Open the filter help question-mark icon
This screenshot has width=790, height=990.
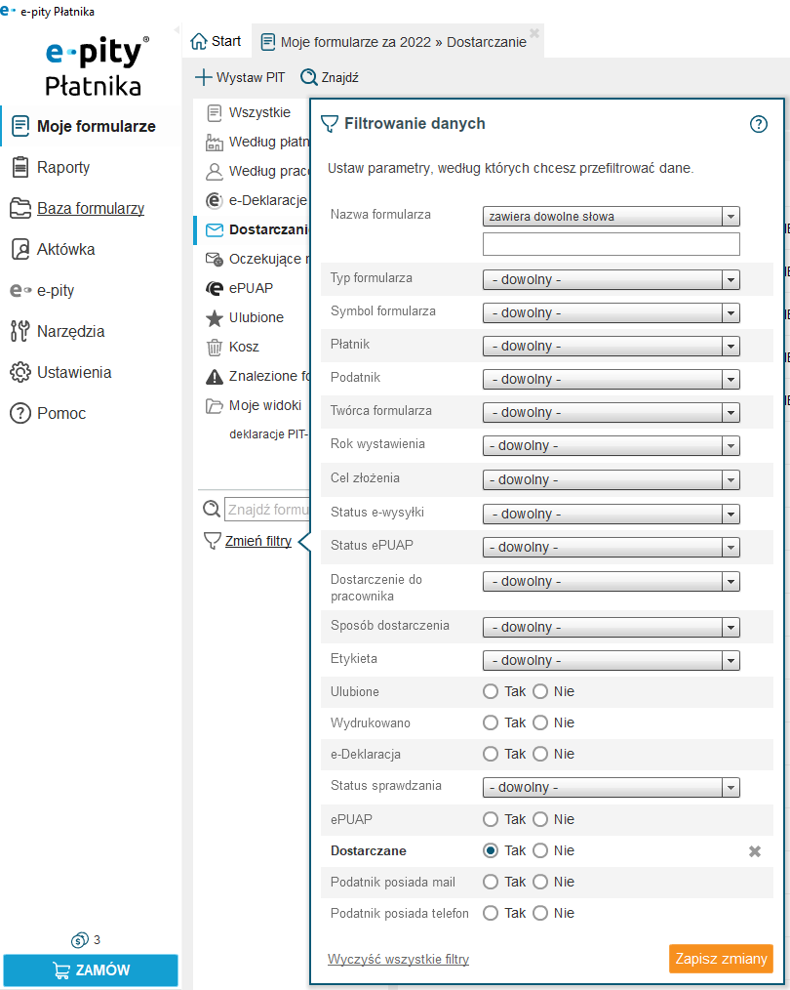pos(759,124)
